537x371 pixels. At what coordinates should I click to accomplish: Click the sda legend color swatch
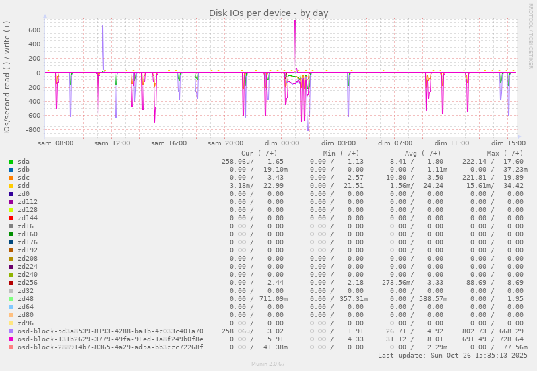coord(11,162)
